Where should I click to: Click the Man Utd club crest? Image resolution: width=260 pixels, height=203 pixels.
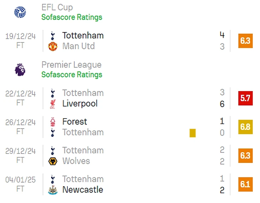[x=53, y=46]
